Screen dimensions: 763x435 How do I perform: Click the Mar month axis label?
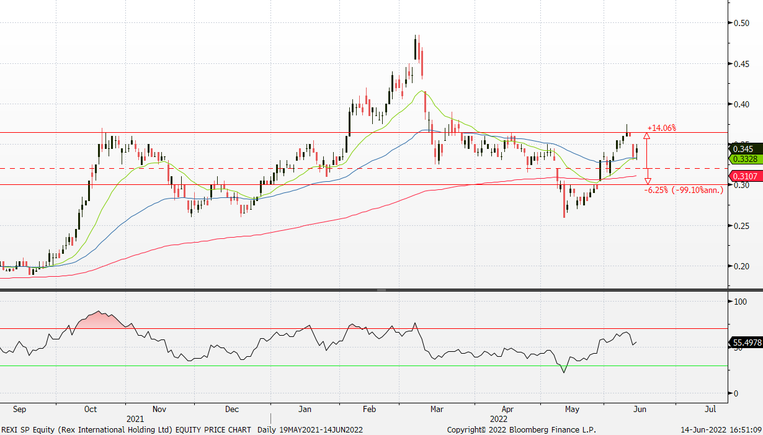tap(437, 410)
